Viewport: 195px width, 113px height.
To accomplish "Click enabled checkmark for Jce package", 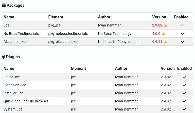I will point(183,25).
